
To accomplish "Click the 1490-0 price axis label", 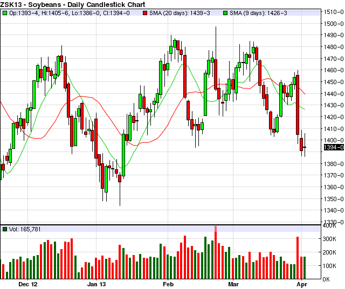I will click(x=334, y=35).
